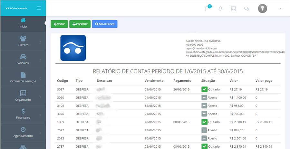The width and height of the screenshot is (290, 149).
Task: Open the Veiculos sidebar menu
Action: 23,60
